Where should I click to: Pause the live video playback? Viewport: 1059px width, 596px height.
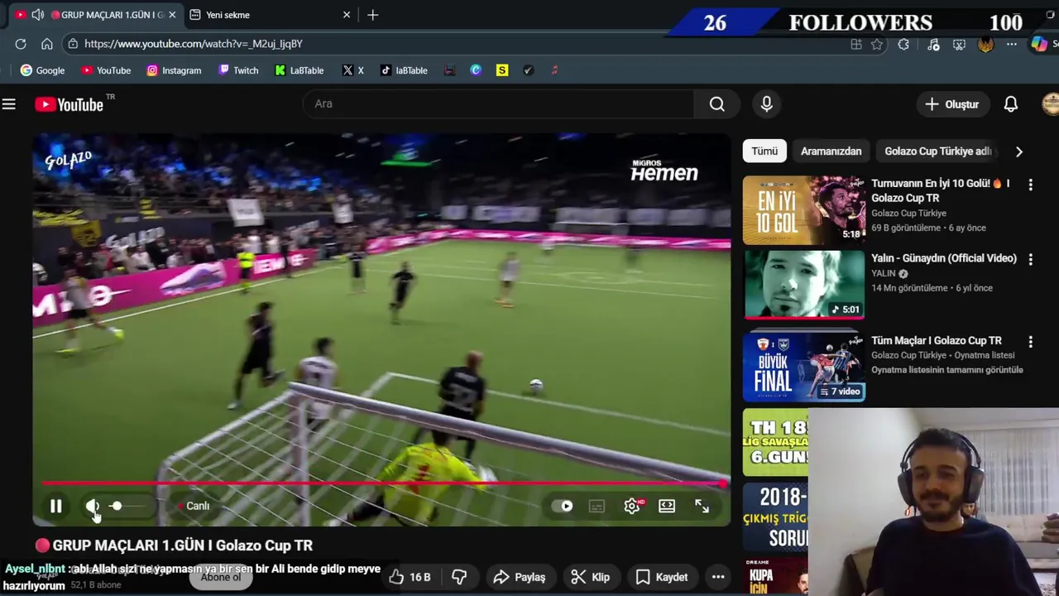(x=55, y=506)
